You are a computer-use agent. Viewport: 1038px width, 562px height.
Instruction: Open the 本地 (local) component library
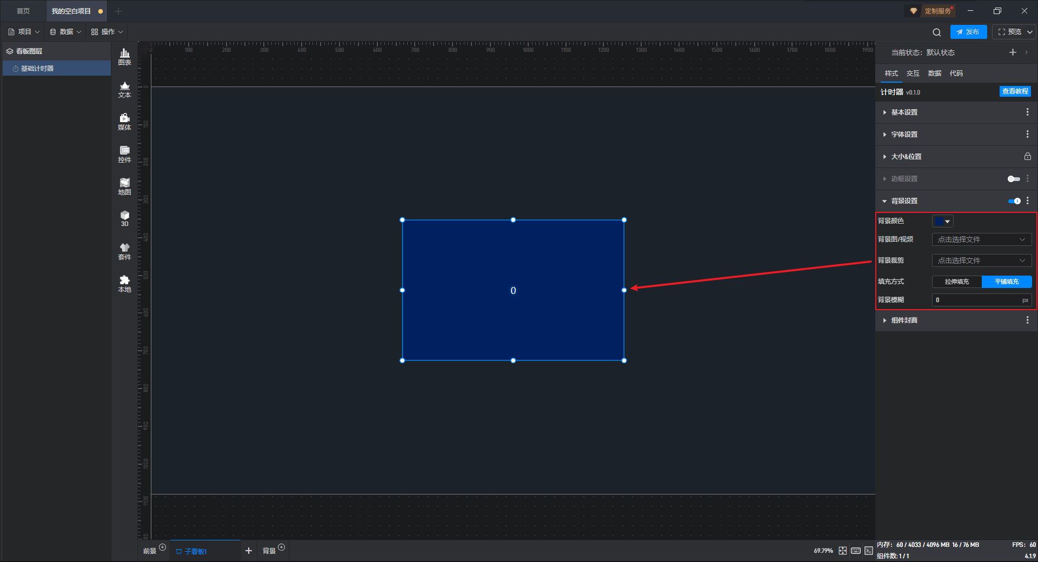tap(124, 284)
